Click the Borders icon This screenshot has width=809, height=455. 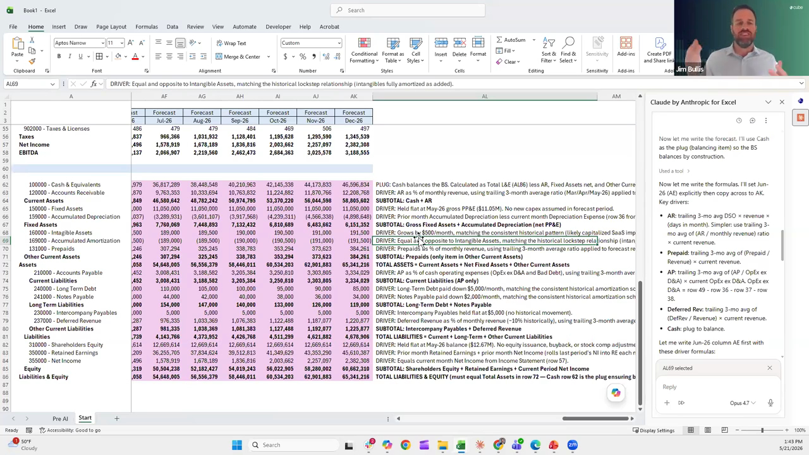pyautogui.click(x=99, y=56)
